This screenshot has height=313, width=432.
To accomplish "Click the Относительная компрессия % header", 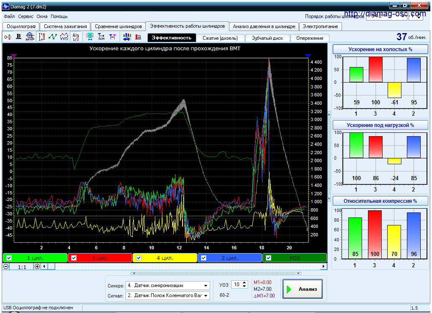I will (380, 201).
